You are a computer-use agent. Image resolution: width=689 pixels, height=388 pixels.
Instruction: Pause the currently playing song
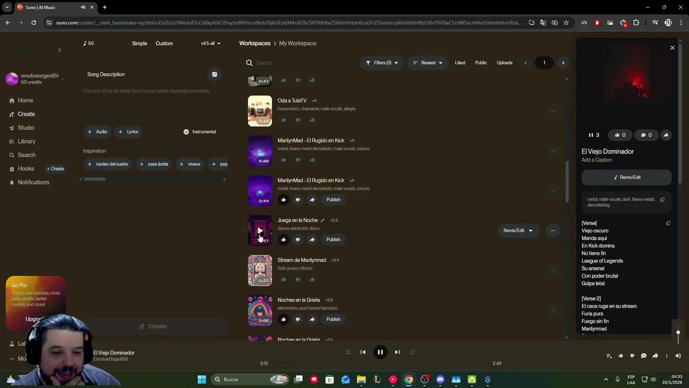(x=380, y=352)
